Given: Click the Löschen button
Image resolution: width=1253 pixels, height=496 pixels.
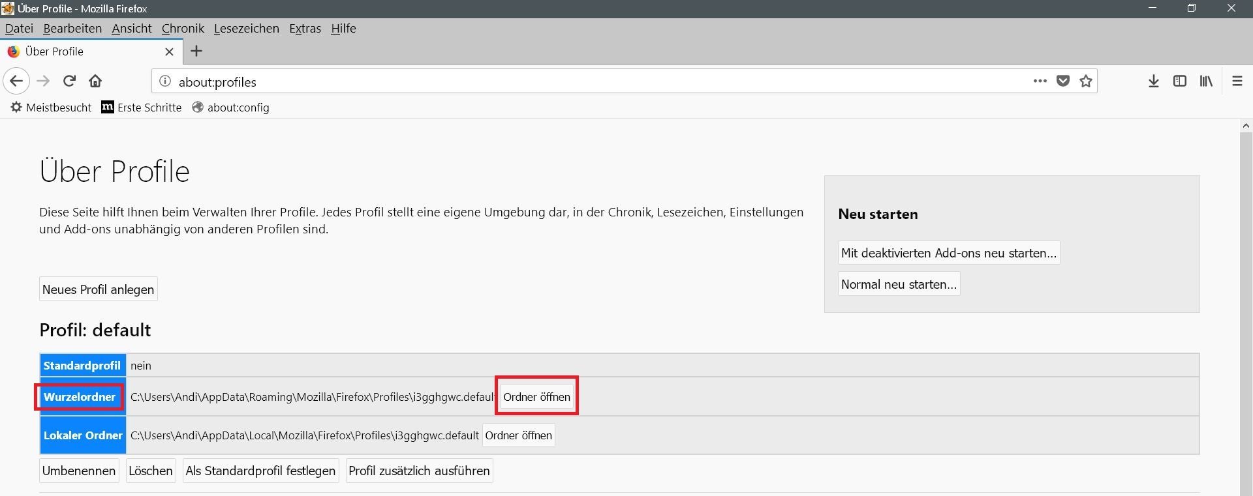Looking at the screenshot, I should [151, 471].
